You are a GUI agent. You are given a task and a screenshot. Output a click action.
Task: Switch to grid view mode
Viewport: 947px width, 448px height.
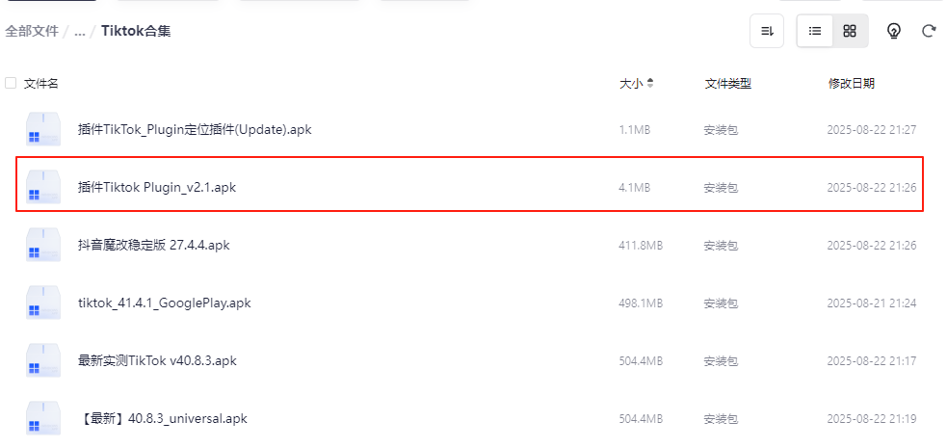(x=850, y=31)
